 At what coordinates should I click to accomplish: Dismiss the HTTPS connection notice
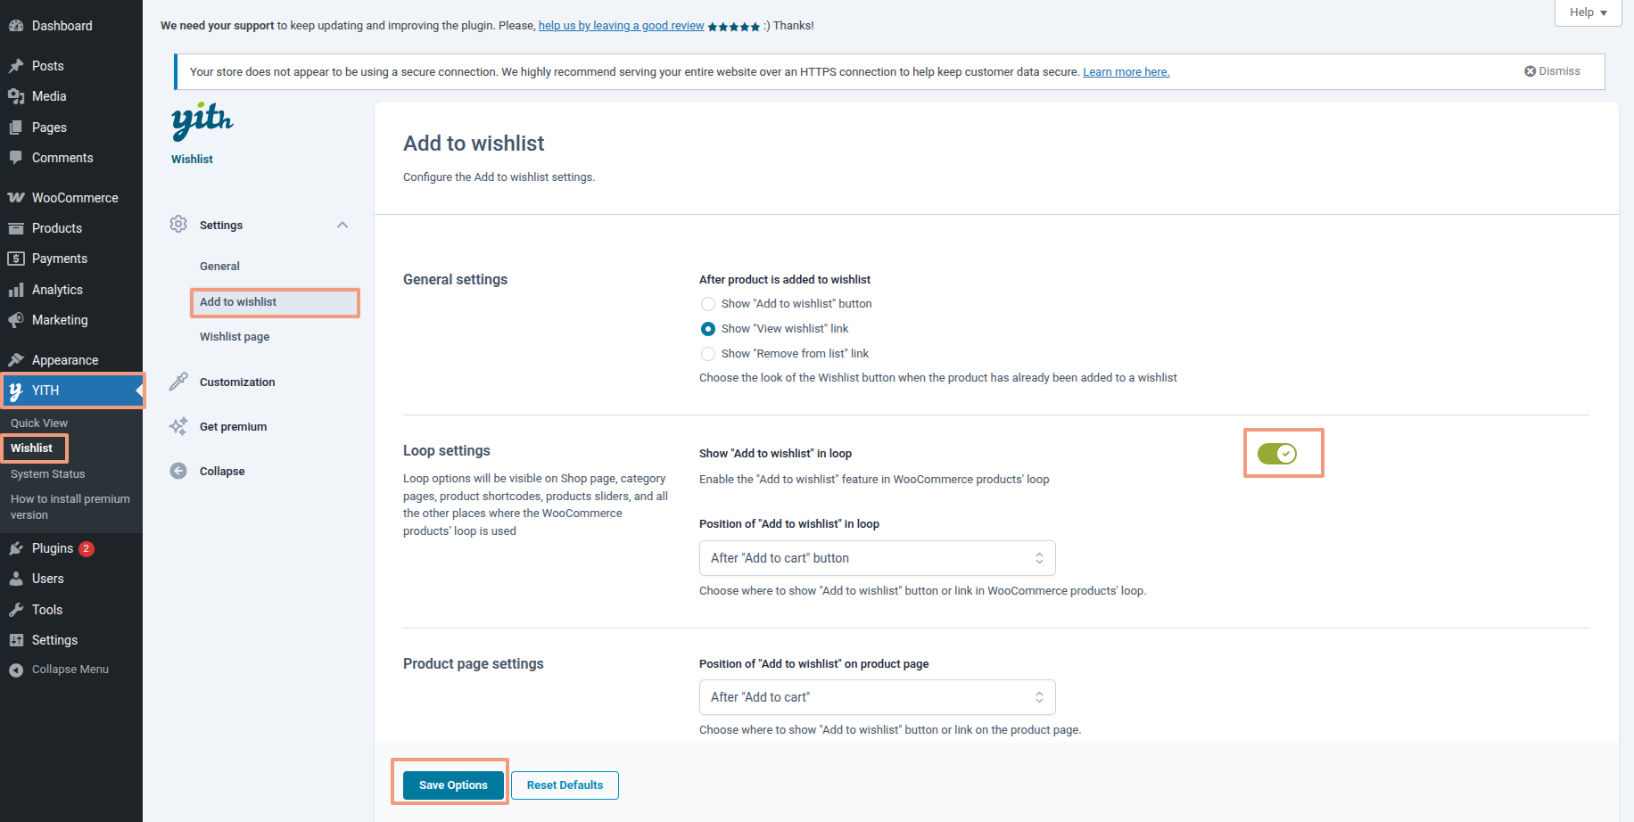(x=1552, y=71)
